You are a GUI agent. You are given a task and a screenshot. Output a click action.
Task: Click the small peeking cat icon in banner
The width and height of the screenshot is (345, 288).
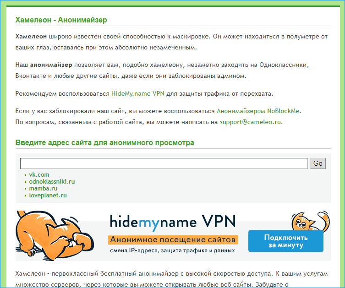pos(311,221)
